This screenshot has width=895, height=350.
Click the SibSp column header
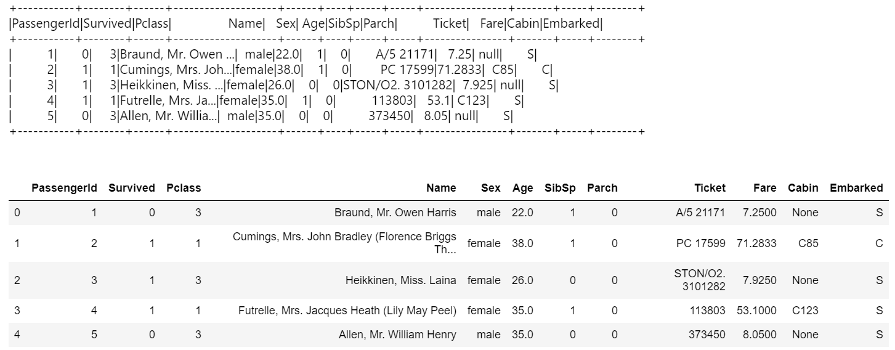click(x=560, y=188)
